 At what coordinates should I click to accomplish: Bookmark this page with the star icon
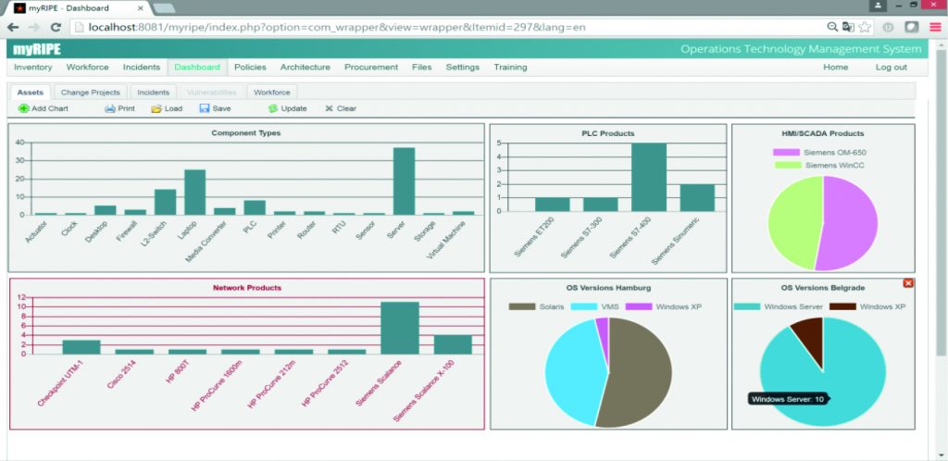point(866,28)
